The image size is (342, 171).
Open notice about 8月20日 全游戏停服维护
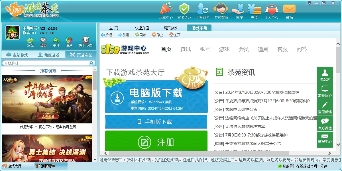click(x=256, y=92)
